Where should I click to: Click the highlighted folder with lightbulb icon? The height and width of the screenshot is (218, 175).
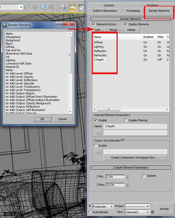click(72, 7)
